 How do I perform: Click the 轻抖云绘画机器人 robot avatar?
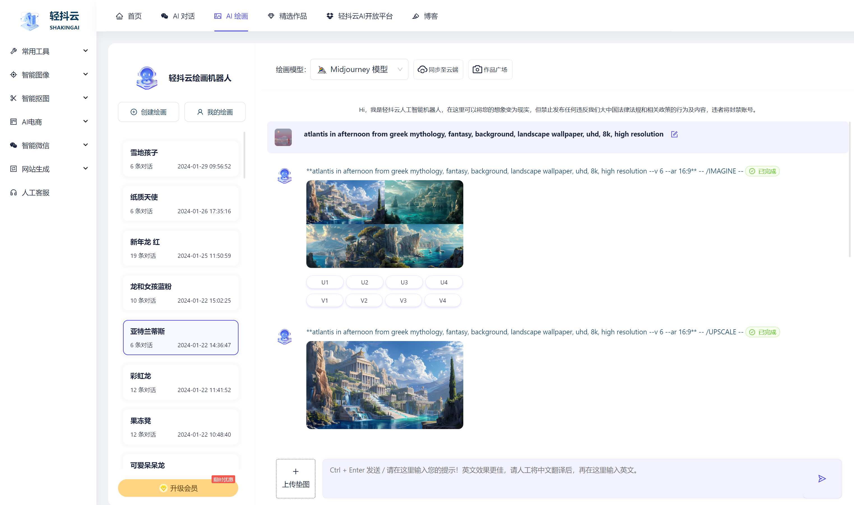(x=147, y=78)
